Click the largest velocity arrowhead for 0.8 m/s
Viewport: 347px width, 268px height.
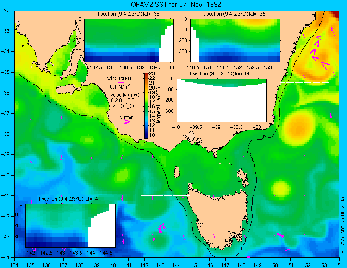click(x=130, y=106)
